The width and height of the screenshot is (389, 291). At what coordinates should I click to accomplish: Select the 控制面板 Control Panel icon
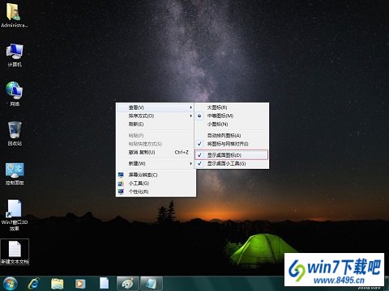click(x=15, y=174)
